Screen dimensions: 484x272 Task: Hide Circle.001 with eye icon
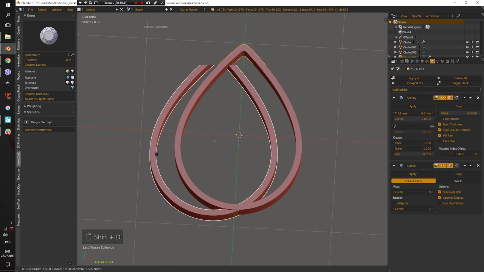click(x=467, y=47)
